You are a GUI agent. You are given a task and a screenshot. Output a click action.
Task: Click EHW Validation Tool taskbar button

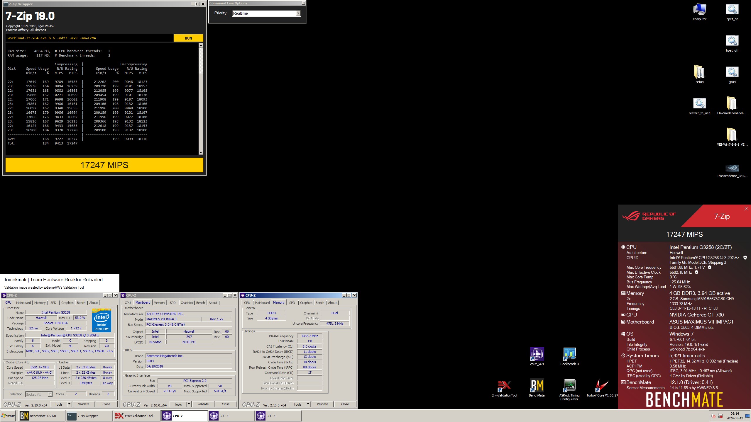click(x=137, y=416)
